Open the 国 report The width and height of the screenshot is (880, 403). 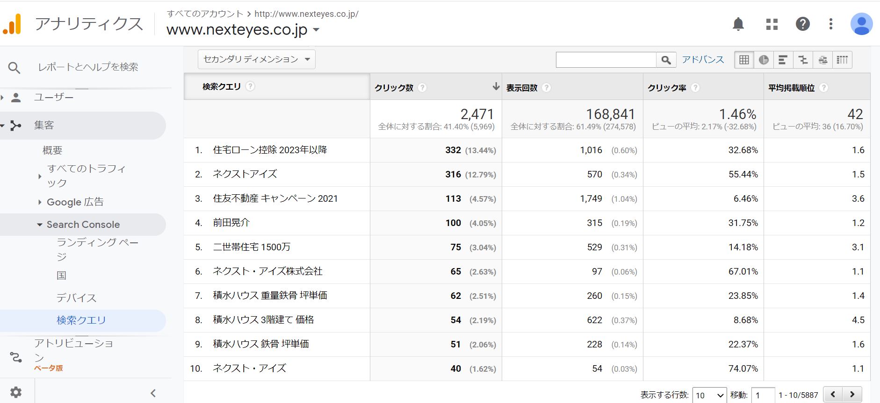pos(61,276)
